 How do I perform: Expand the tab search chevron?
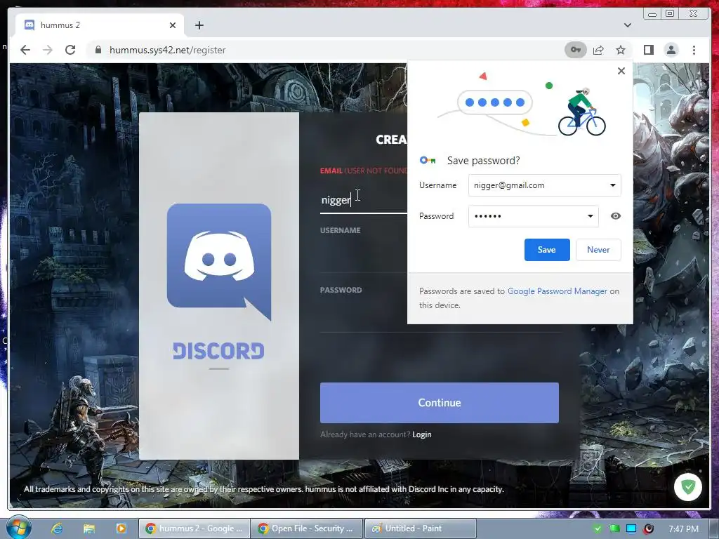click(627, 25)
